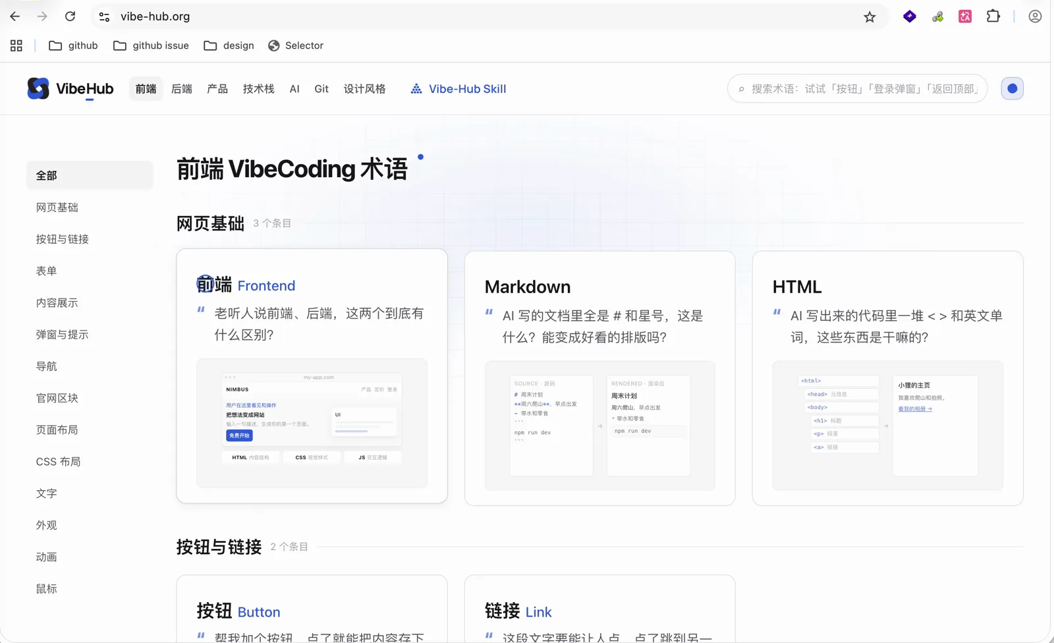Click the Markdown card preview thumbnail

[x=600, y=426]
